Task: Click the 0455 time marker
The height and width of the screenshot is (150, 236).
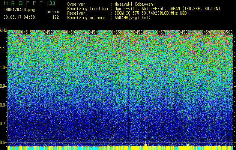Action: tap(116, 32)
